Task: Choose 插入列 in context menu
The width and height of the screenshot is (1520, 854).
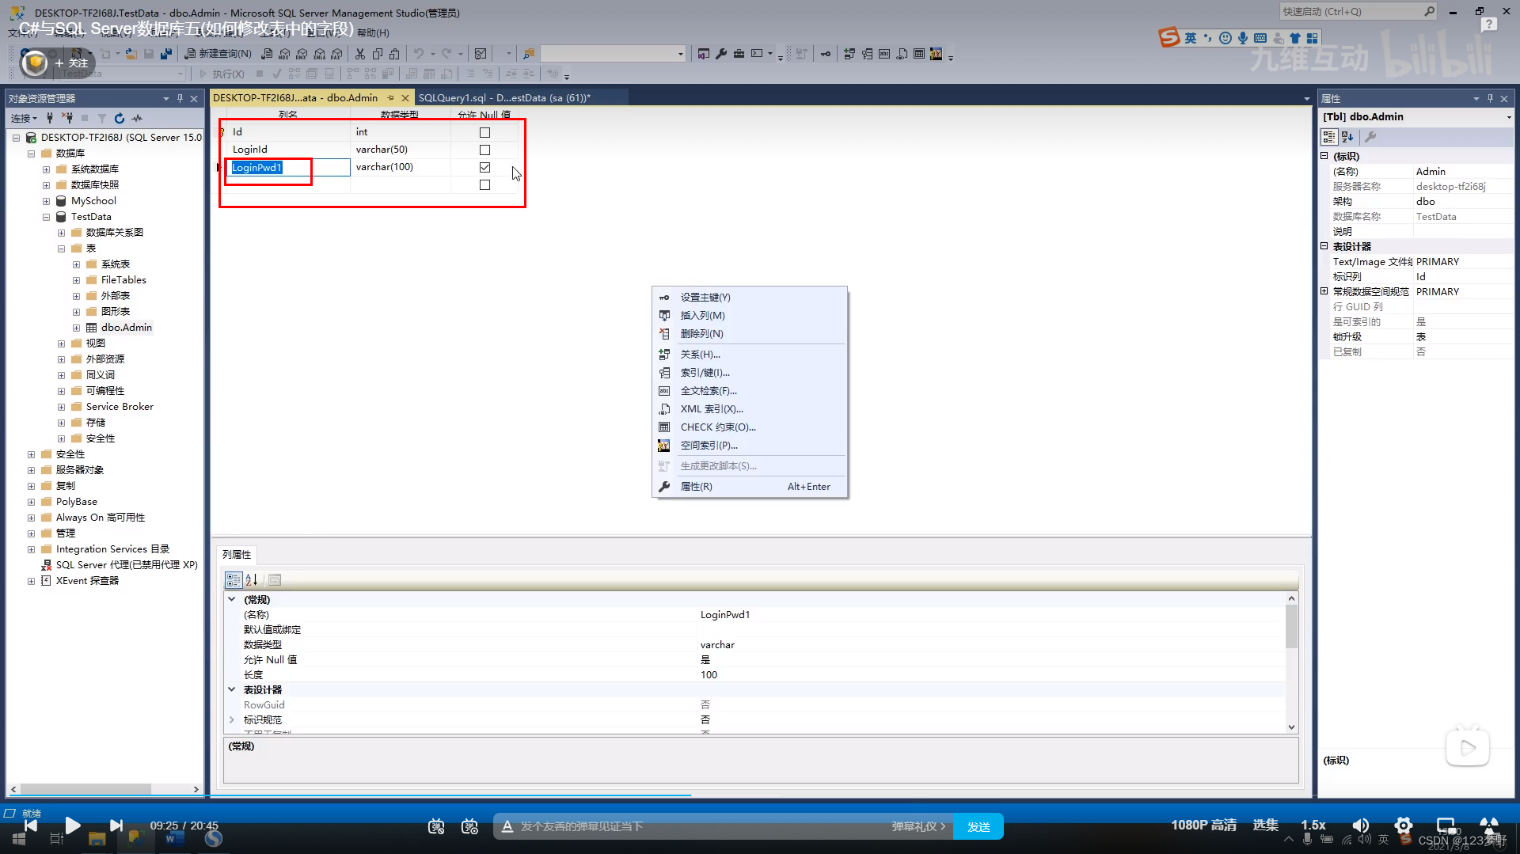Action: (x=749, y=316)
